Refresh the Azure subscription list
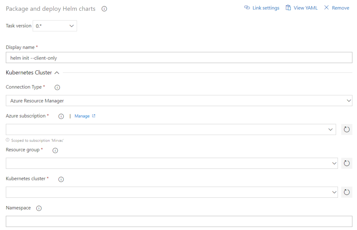Image resolution: width=357 pixels, height=230 pixels. pyautogui.click(x=347, y=129)
